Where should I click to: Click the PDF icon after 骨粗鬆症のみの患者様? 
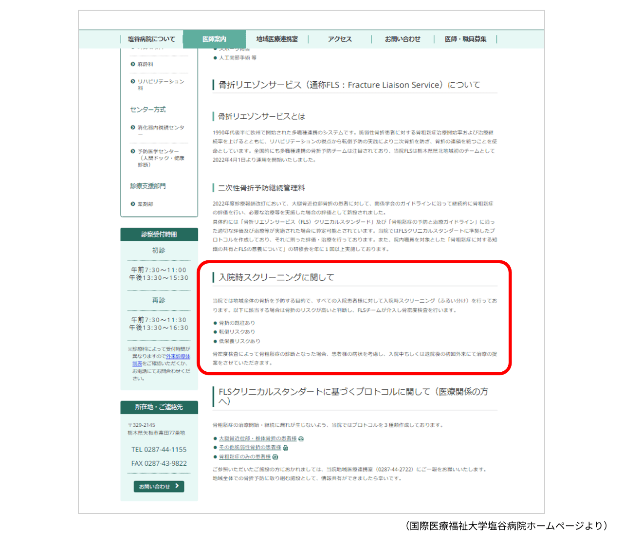click(275, 456)
